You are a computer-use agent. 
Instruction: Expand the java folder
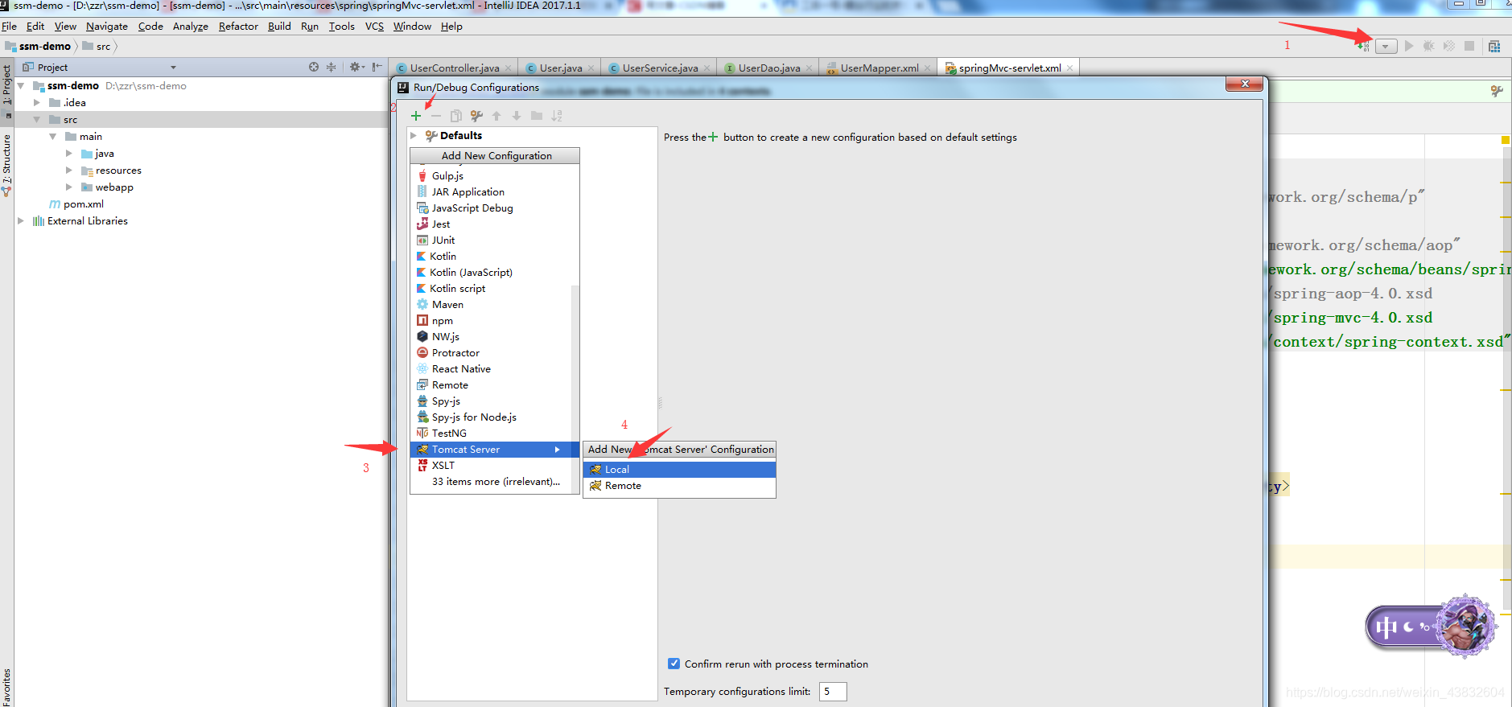tap(69, 154)
